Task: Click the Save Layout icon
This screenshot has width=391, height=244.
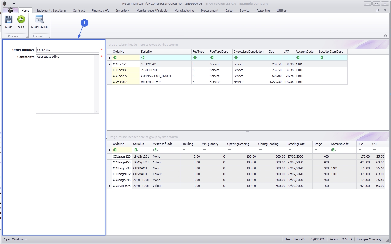Action: pos(39,20)
